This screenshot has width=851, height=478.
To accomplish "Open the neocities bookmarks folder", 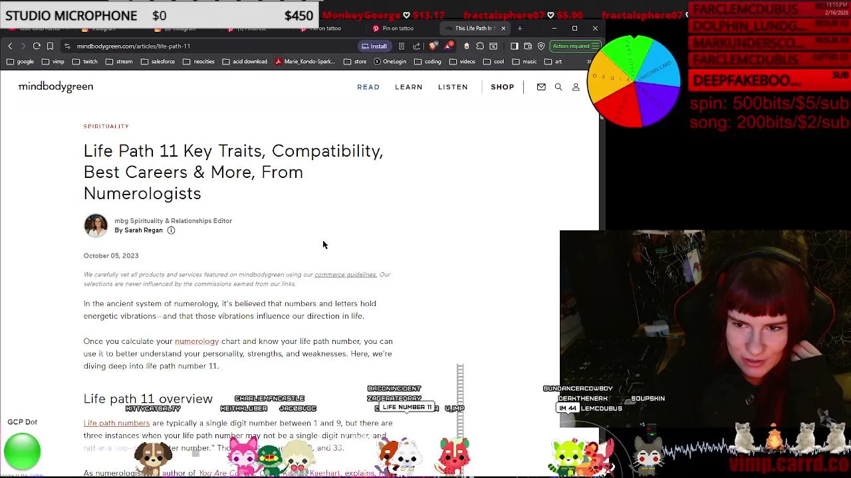I will tap(199, 61).
